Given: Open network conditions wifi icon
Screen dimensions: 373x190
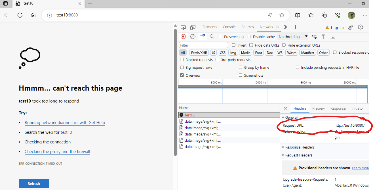Looking at the screenshot, I should [x=314, y=37].
